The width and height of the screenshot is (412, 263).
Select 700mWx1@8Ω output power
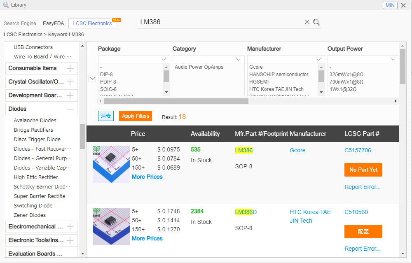coord(346,82)
